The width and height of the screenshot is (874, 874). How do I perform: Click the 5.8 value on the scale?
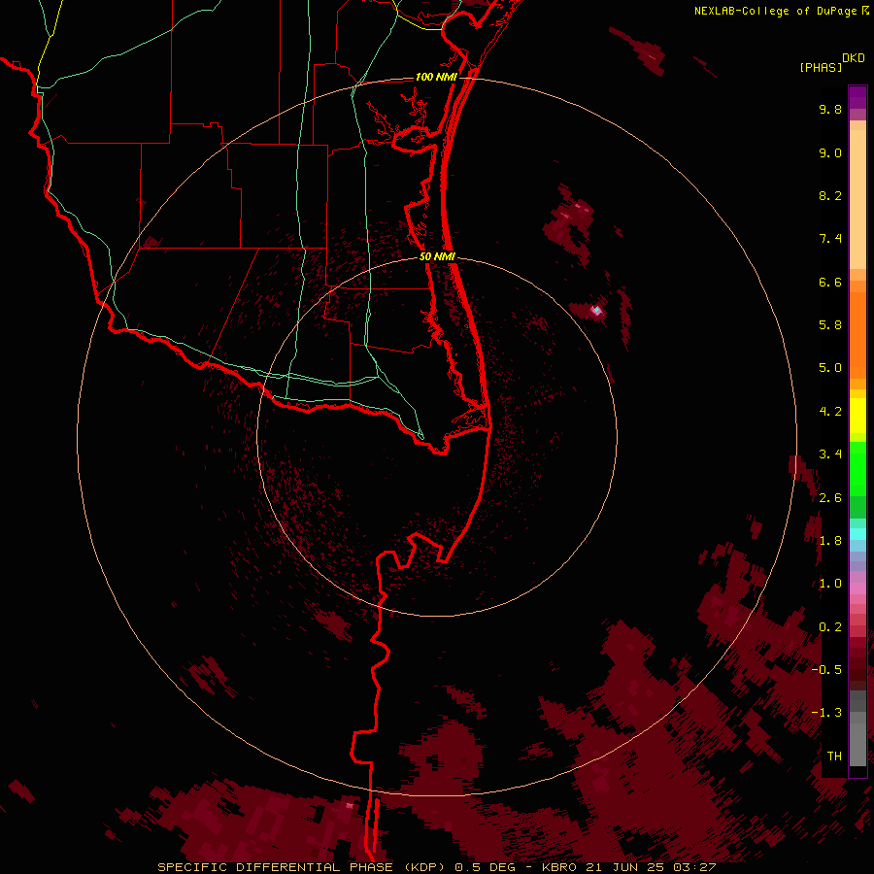click(830, 325)
